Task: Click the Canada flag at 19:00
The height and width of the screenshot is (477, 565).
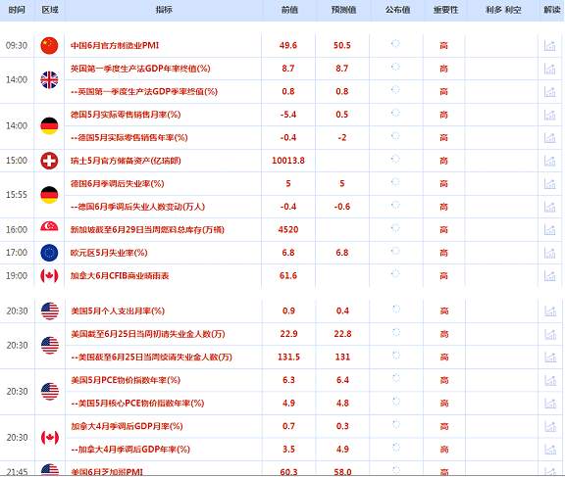Action: click(x=49, y=275)
